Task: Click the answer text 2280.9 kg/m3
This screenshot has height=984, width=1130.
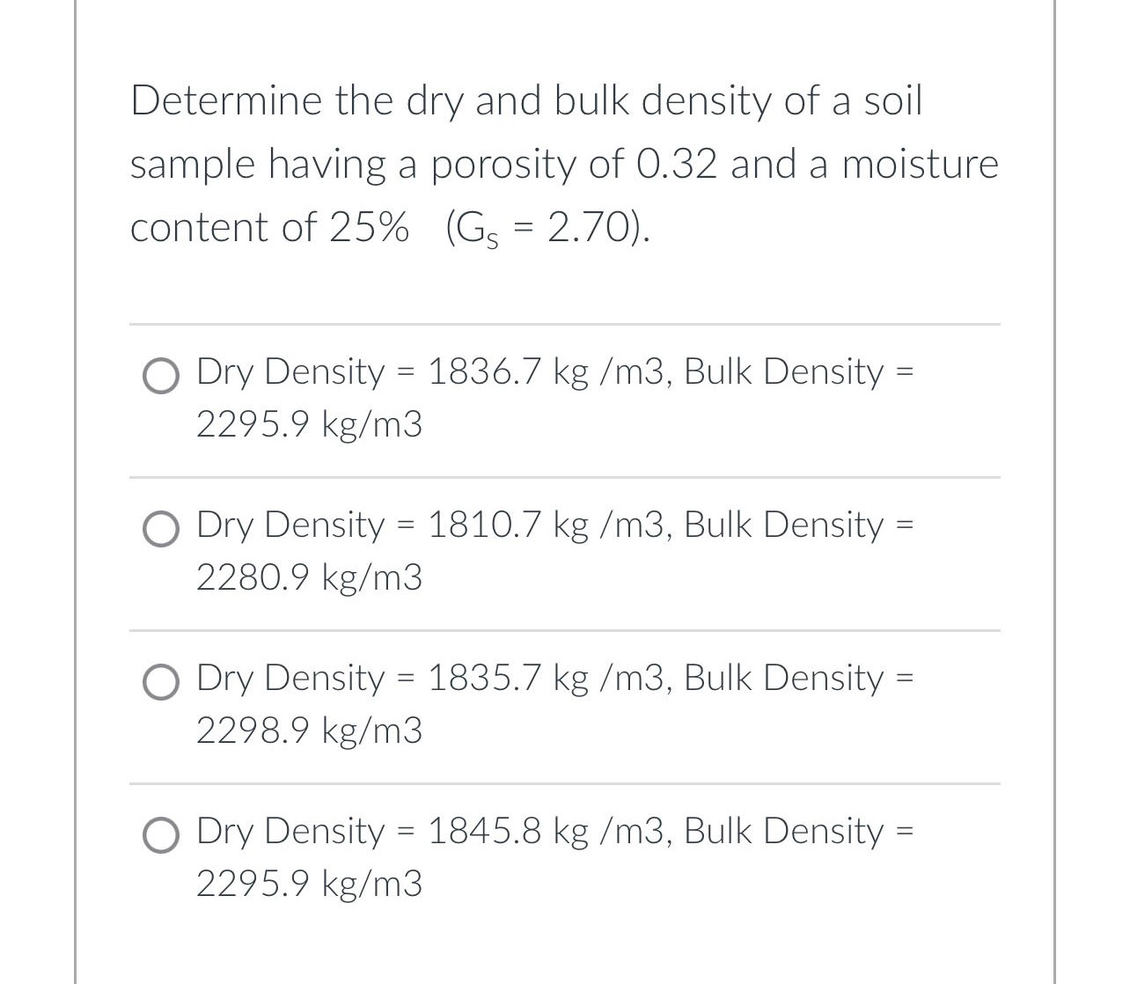Action: [308, 578]
